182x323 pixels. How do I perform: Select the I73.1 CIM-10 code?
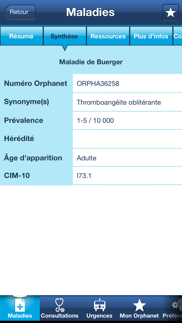(84, 176)
